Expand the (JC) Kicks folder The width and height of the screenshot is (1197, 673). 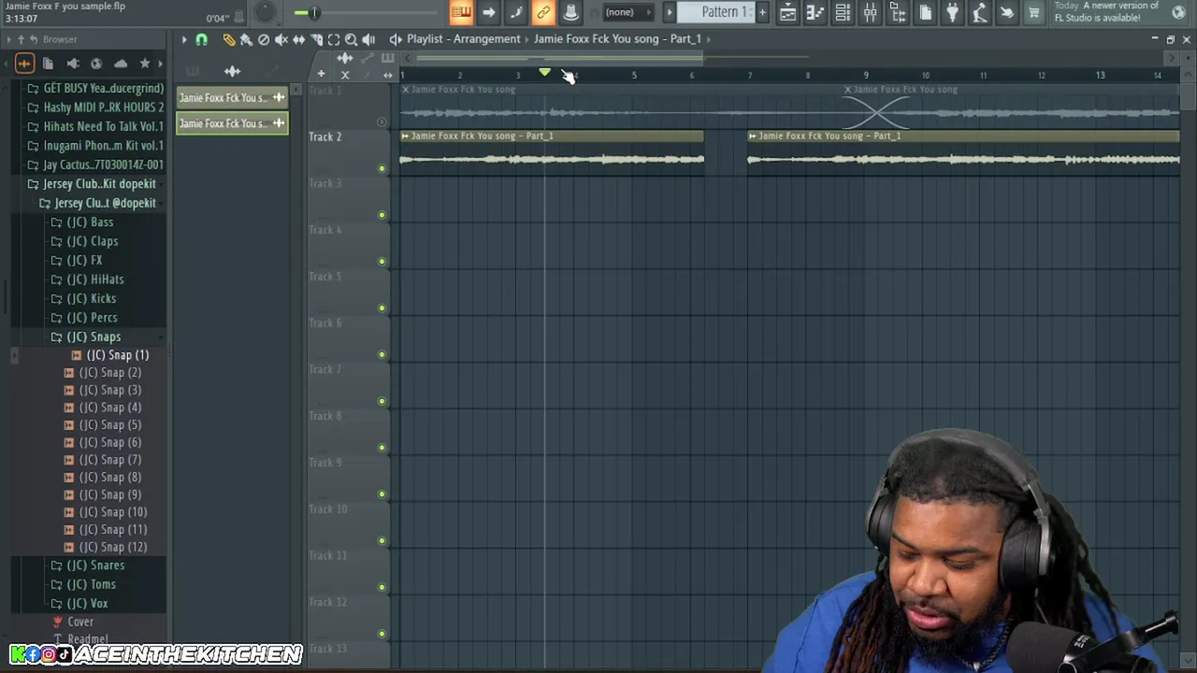coord(84,298)
